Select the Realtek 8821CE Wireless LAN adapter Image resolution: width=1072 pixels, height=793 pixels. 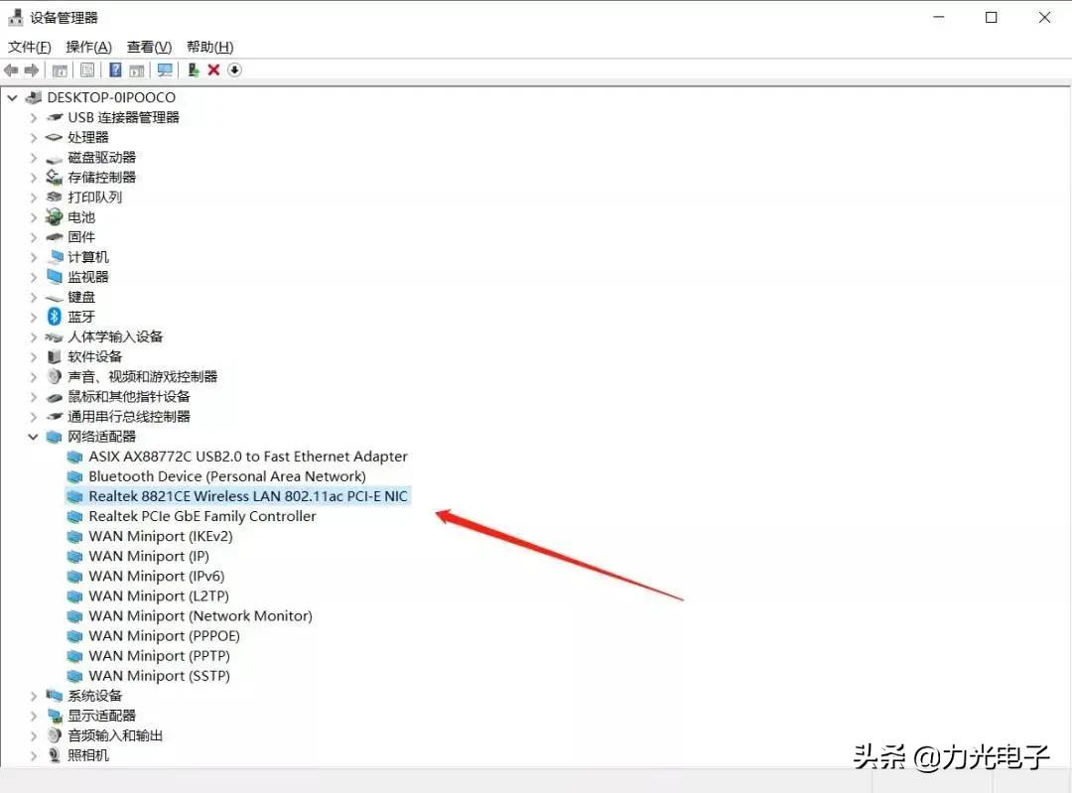[248, 496]
